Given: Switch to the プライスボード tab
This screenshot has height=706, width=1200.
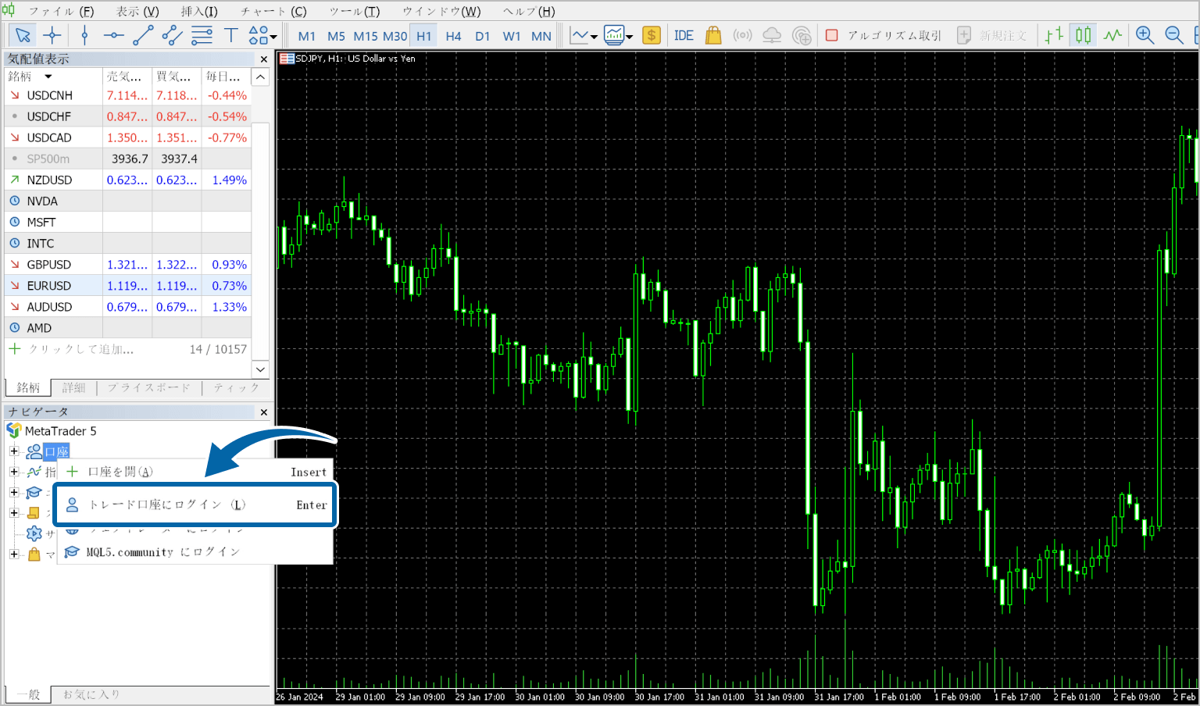Looking at the screenshot, I should pyautogui.click(x=148, y=387).
